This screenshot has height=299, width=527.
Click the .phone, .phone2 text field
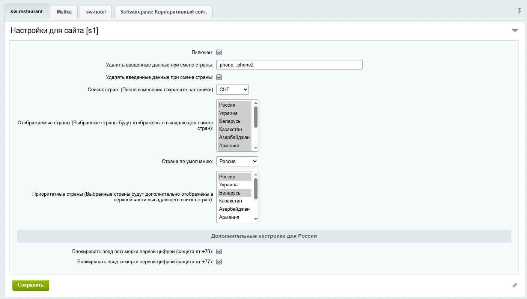coord(289,65)
